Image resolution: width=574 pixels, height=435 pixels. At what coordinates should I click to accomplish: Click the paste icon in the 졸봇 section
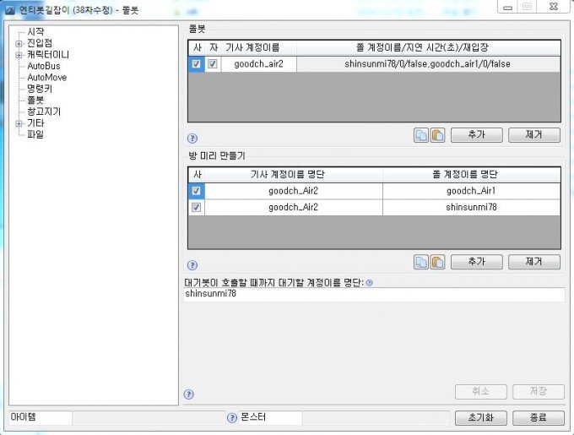(437, 135)
